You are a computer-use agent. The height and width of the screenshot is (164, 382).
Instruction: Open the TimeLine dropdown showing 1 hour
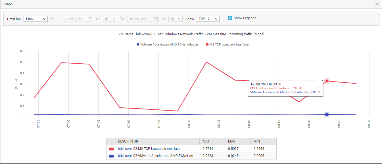point(36,19)
